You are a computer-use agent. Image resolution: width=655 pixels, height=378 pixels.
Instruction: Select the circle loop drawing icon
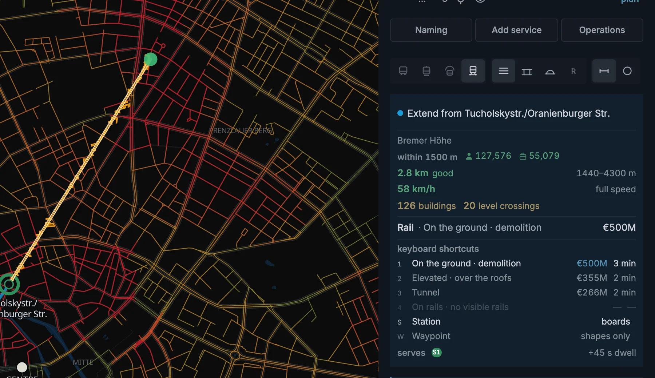pos(627,71)
